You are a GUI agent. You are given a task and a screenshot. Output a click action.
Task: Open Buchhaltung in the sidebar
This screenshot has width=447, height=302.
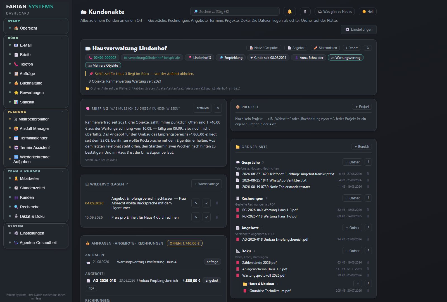(x=31, y=83)
